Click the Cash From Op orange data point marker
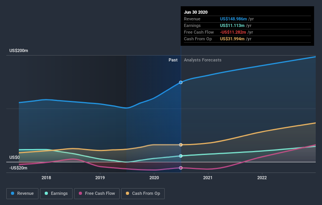Image resolution: width=322 pixels, height=205 pixels. coord(181,145)
